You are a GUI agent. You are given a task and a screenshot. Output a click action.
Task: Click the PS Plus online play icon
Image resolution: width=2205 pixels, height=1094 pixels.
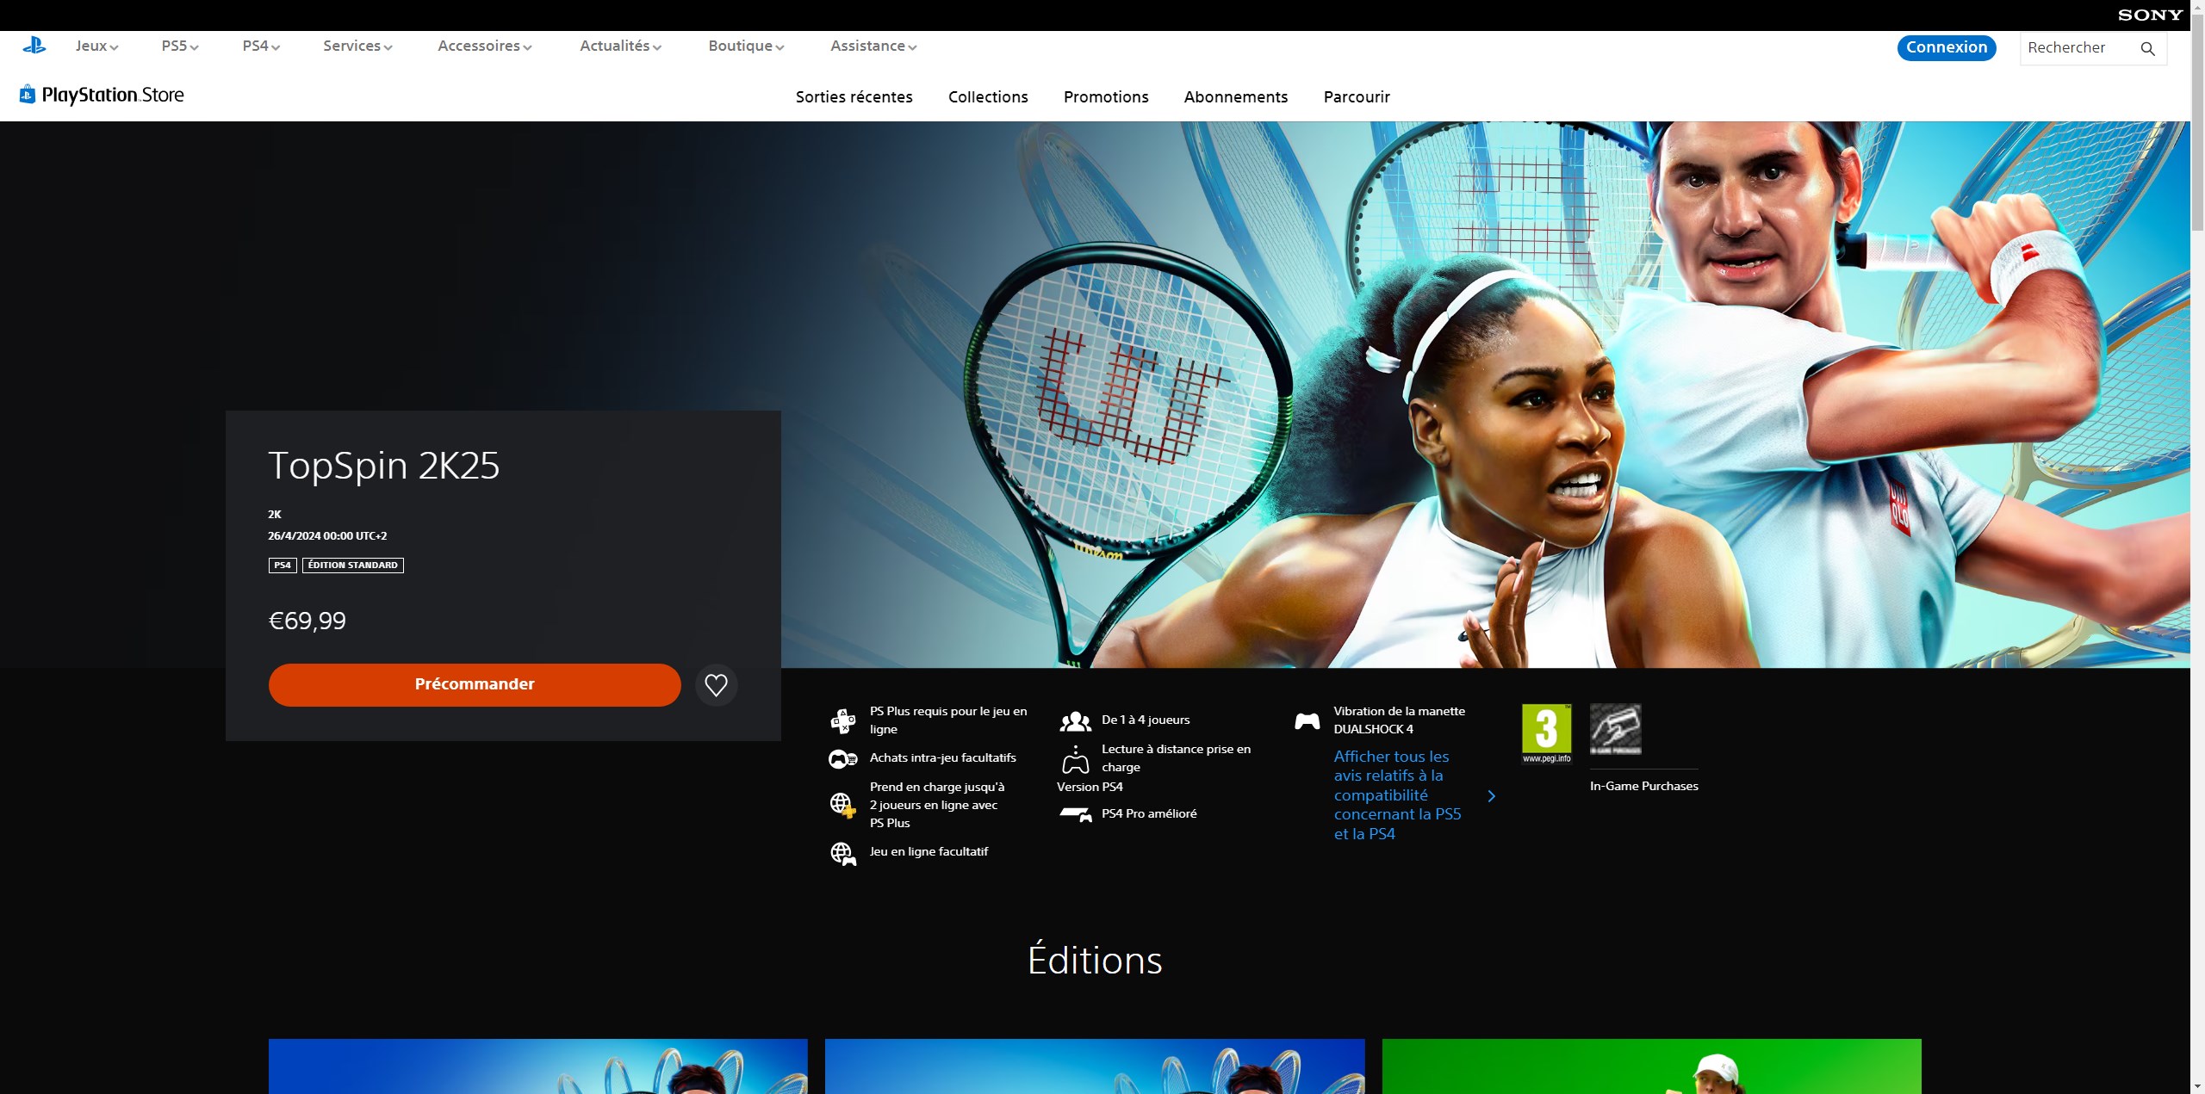842,720
